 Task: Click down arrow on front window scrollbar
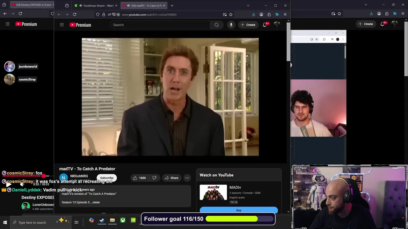pyautogui.click(x=288, y=212)
